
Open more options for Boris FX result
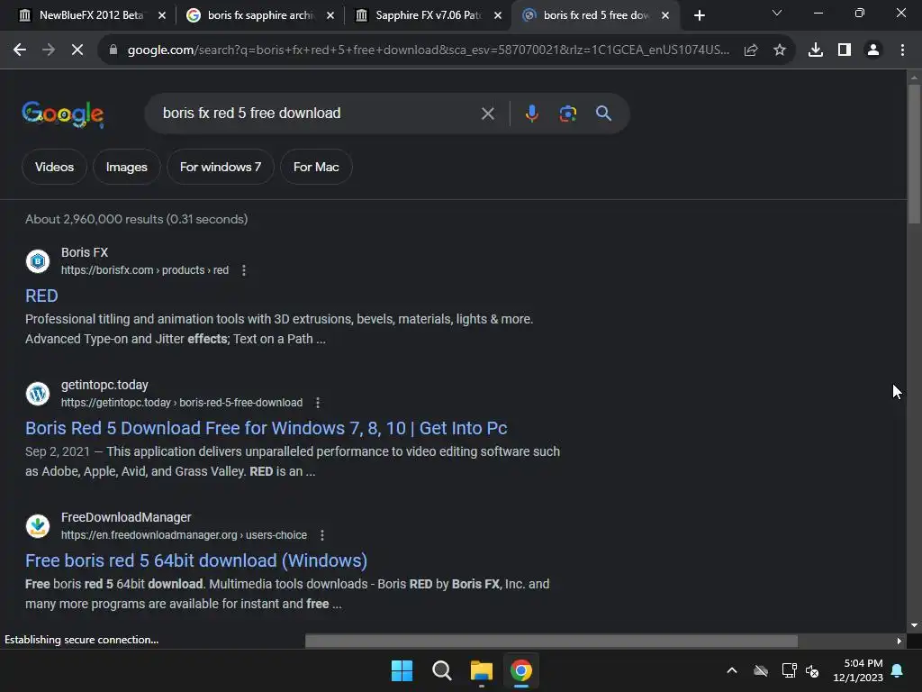(x=244, y=270)
